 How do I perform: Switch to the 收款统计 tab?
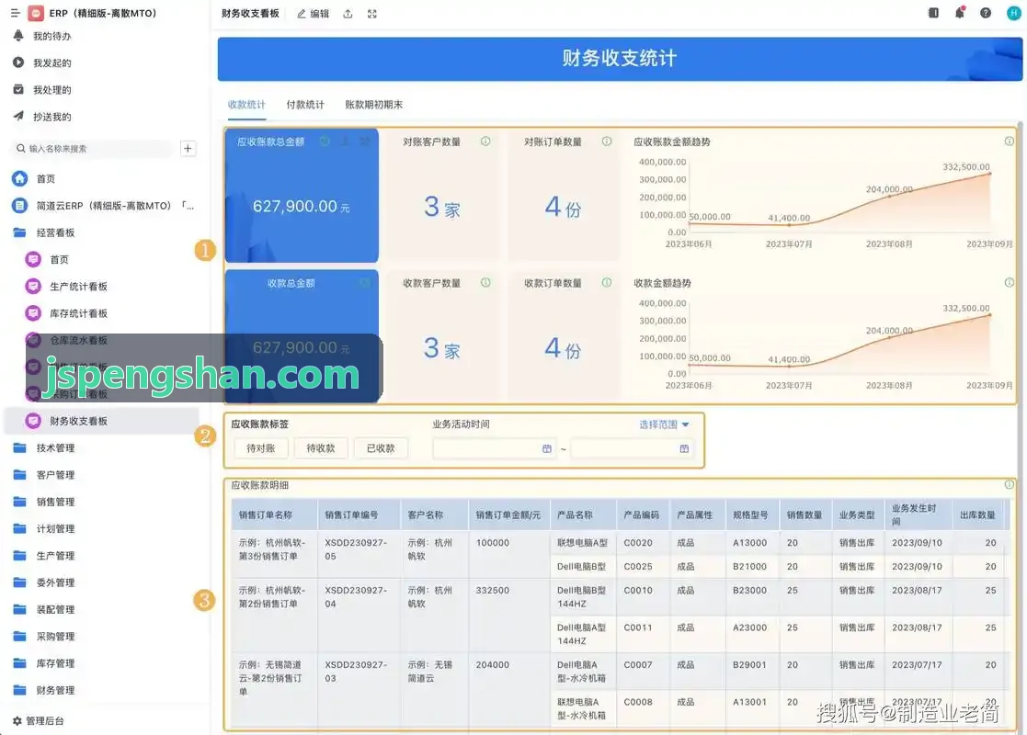pyautogui.click(x=247, y=105)
